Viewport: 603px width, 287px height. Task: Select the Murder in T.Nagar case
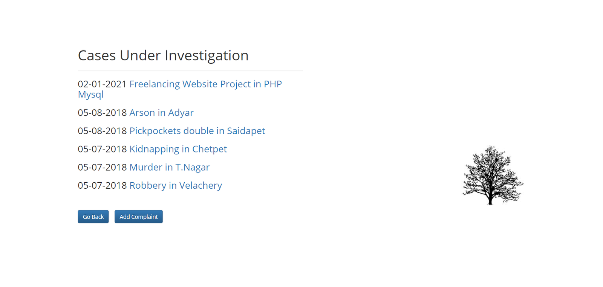tap(169, 167)
